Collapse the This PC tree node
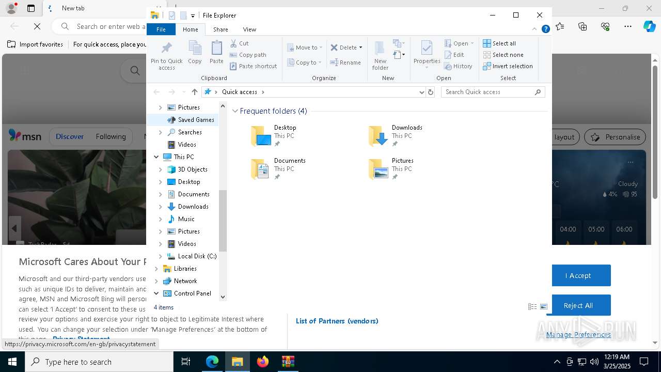 [156, 157]
